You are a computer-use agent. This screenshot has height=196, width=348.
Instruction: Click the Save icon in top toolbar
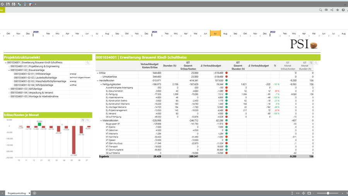tap(8, 4)
